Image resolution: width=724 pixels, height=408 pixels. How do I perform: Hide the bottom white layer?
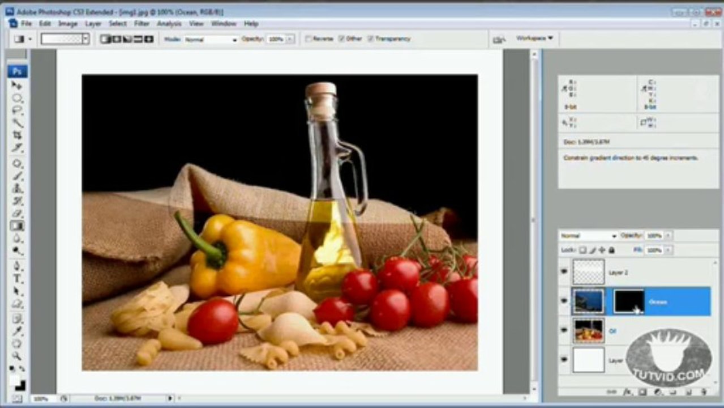coord(564,359)
